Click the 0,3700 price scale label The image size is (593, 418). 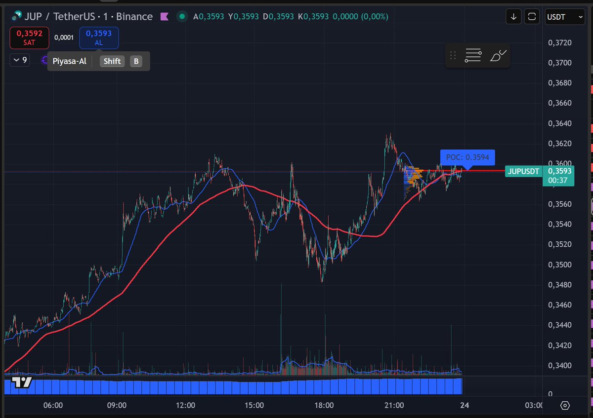point(560,63)
